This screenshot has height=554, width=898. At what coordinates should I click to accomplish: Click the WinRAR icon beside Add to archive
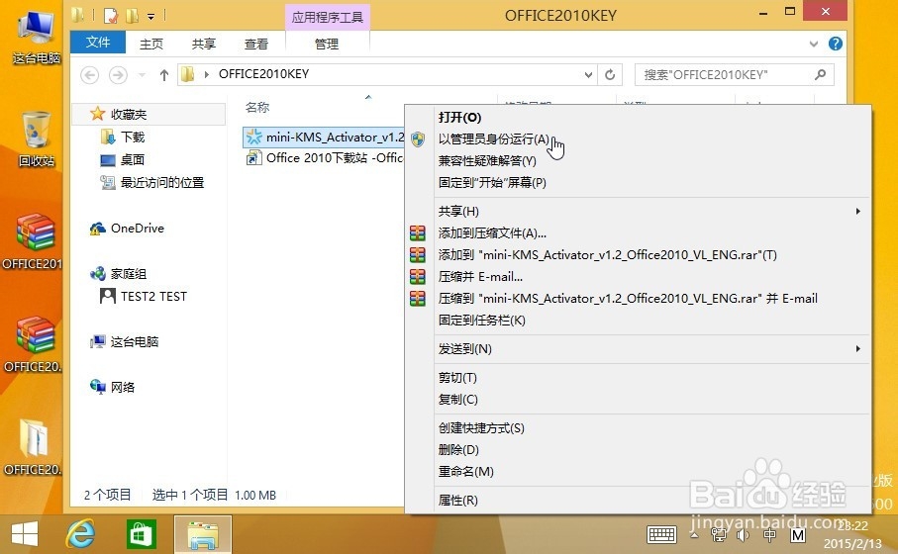click(418, 232)
